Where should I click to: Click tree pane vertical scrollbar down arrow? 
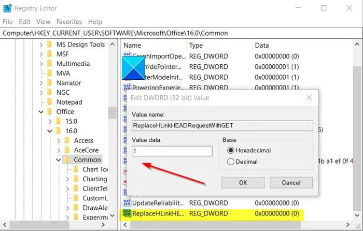113,215
